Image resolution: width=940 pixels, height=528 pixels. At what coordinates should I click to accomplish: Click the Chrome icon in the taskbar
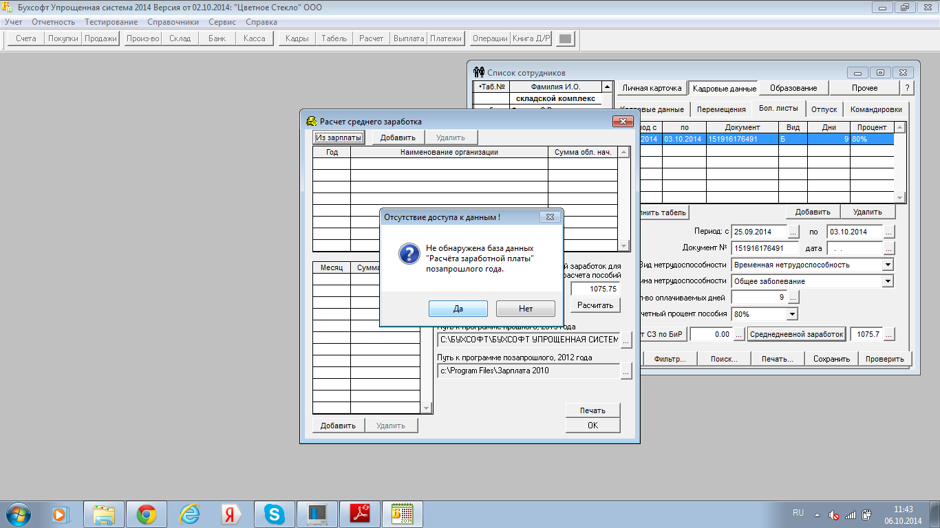[x=146, y=514]
